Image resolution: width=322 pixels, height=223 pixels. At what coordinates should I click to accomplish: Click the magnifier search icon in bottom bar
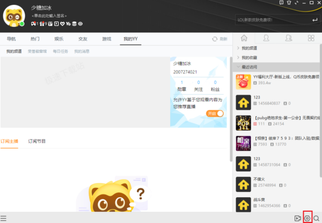pyautogui.click(x=316, y=218)
